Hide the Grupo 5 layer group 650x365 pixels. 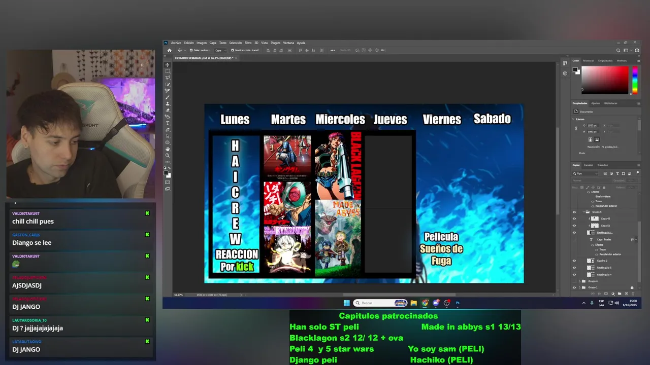point(574,212)
